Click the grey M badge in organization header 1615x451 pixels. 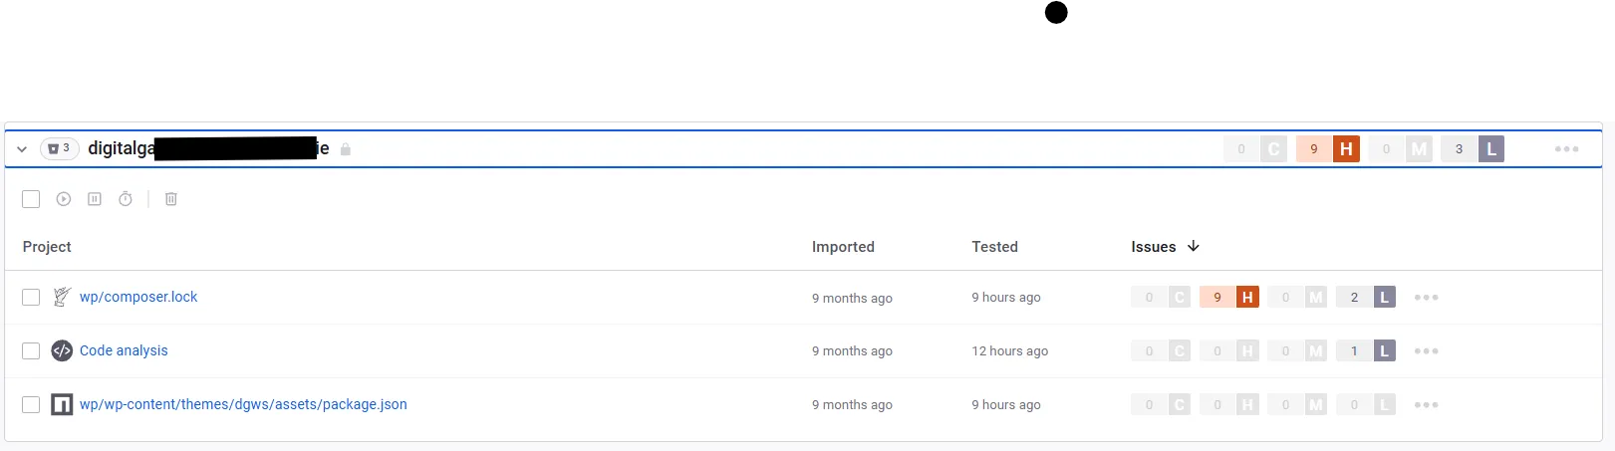pyautogui.click(x=1419, y=149)
